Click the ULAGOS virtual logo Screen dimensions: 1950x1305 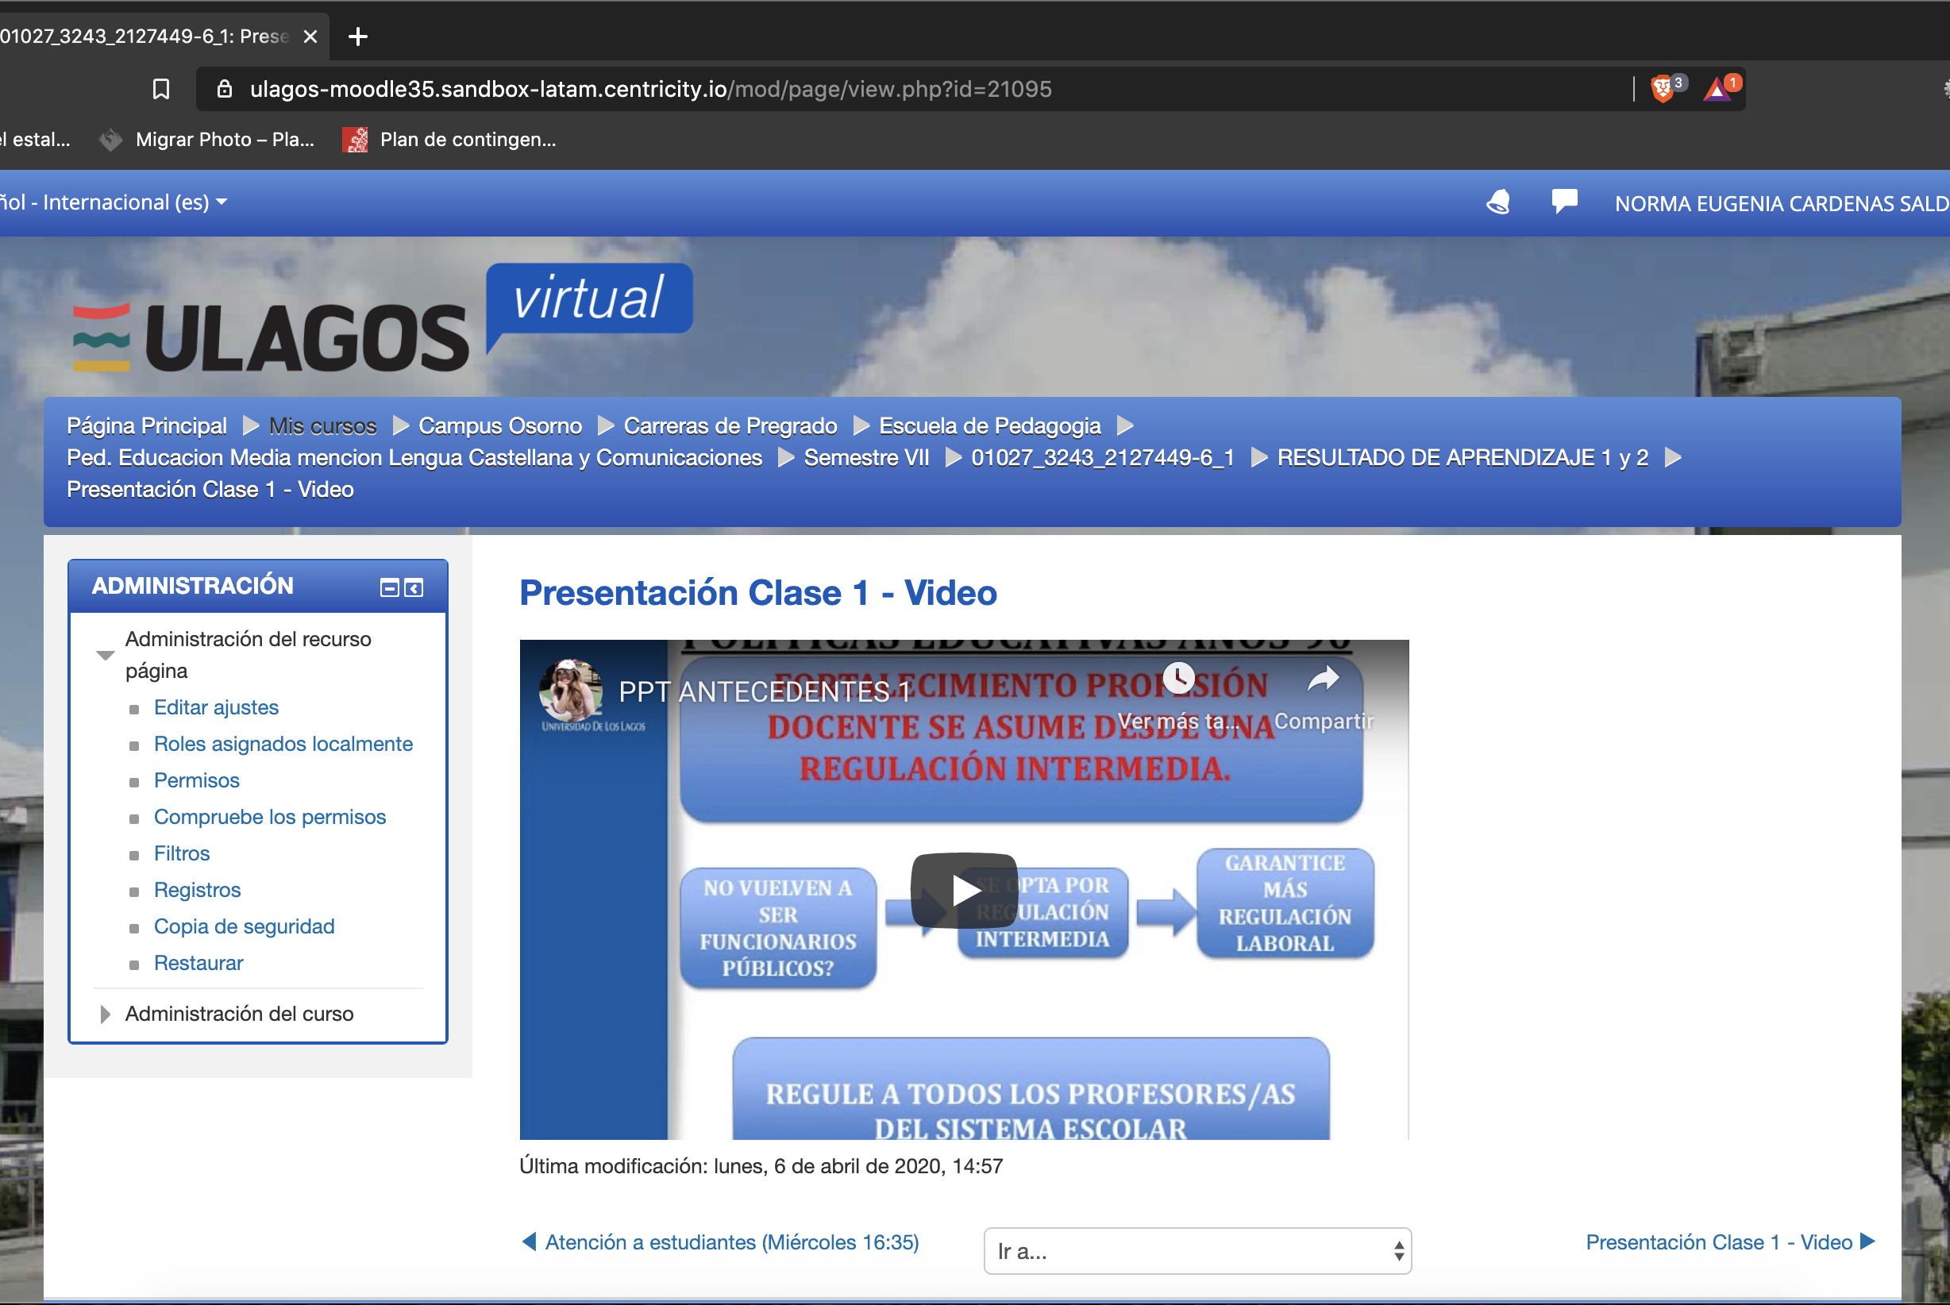383,320
